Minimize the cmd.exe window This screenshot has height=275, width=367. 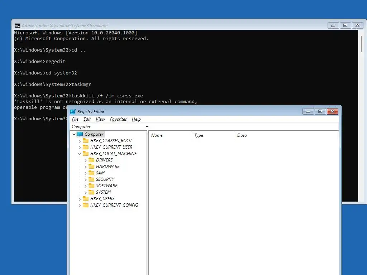tap(333, 25)
